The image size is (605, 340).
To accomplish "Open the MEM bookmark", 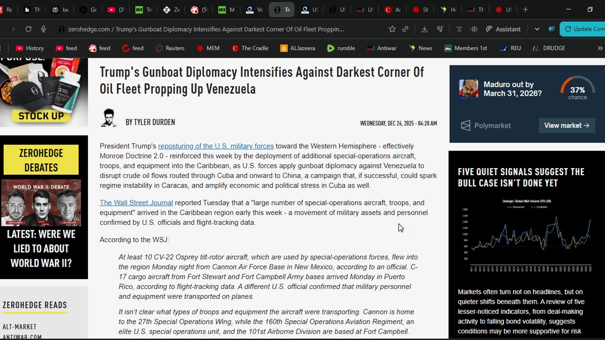I will coord(208,48).
